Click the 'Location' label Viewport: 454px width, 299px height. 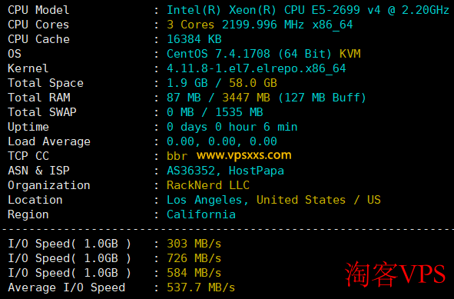35,200
